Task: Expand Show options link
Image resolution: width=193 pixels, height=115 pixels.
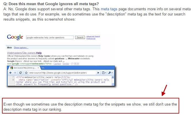Action: 21,47
